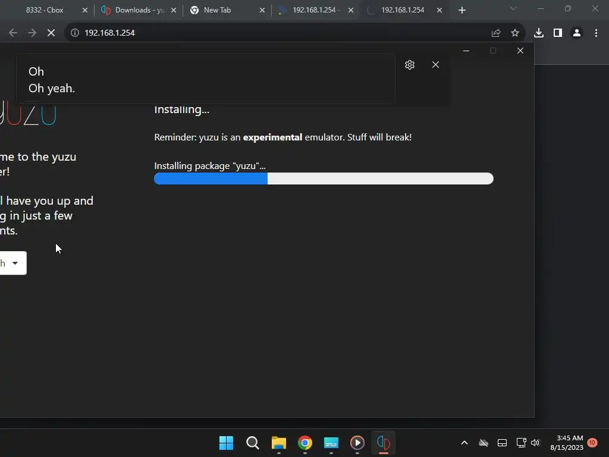
Task: Open notification center badge showing 10
Action: point(592,443)
